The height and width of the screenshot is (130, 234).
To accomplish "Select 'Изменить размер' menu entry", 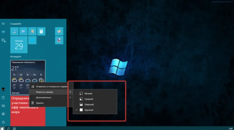I will pos(51,92).
